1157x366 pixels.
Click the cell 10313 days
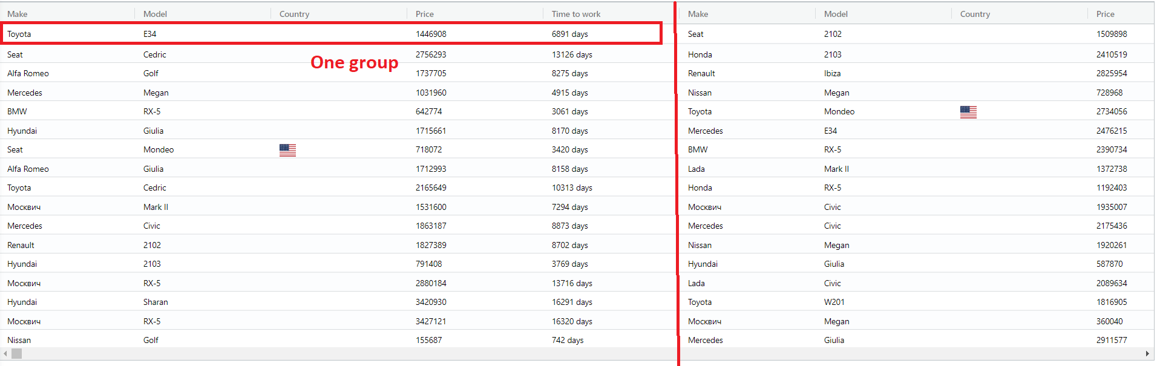572,188
